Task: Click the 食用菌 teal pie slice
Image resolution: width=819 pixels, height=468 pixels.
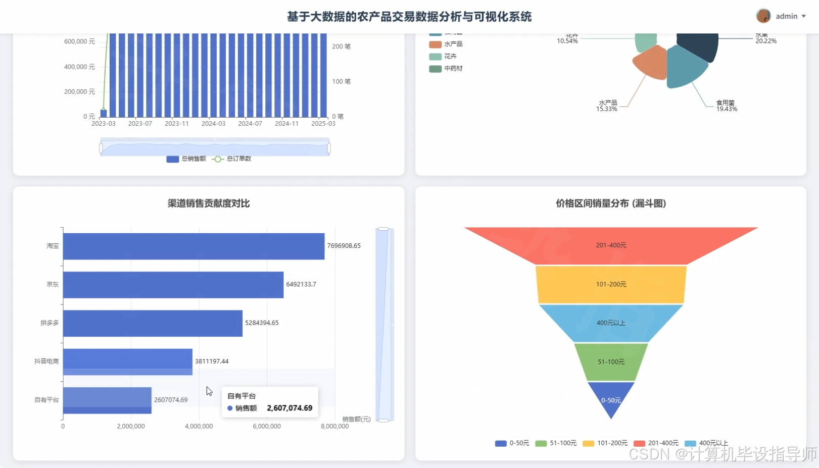Action: 685,68
